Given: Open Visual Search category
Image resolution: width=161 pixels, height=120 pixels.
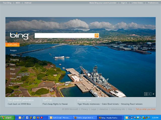Looking at the screenshot, I should [x=16, y=83].
